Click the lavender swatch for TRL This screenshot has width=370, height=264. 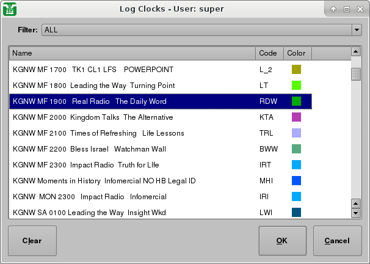297,133
